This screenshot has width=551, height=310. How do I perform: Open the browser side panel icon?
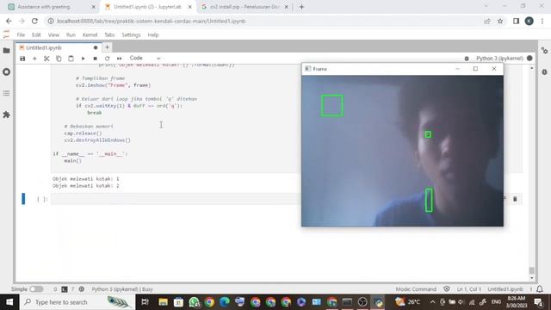coord(516,21)
